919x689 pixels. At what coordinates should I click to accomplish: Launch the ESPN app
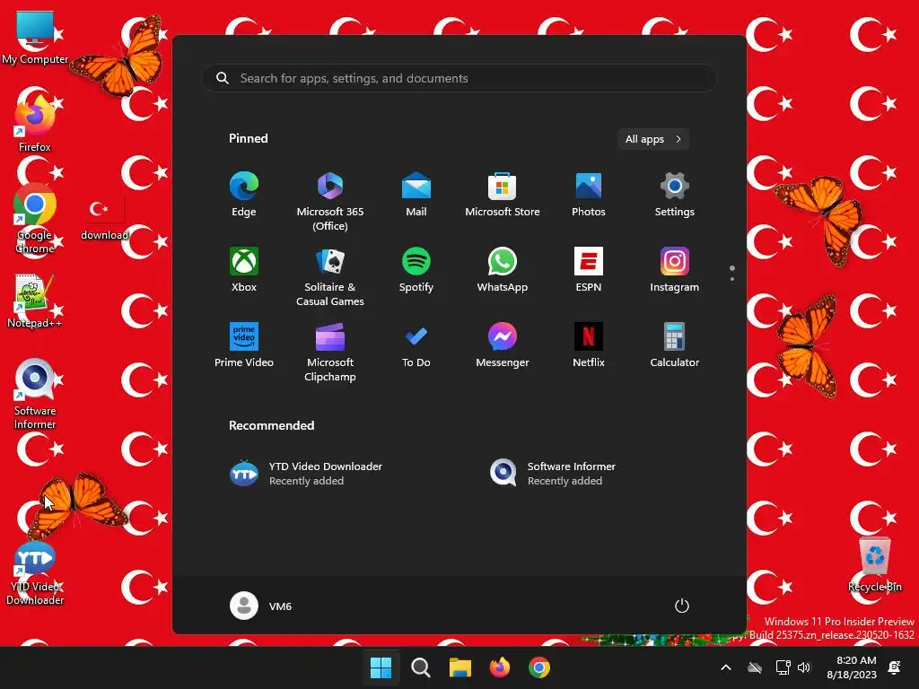(x=589, y=270)
